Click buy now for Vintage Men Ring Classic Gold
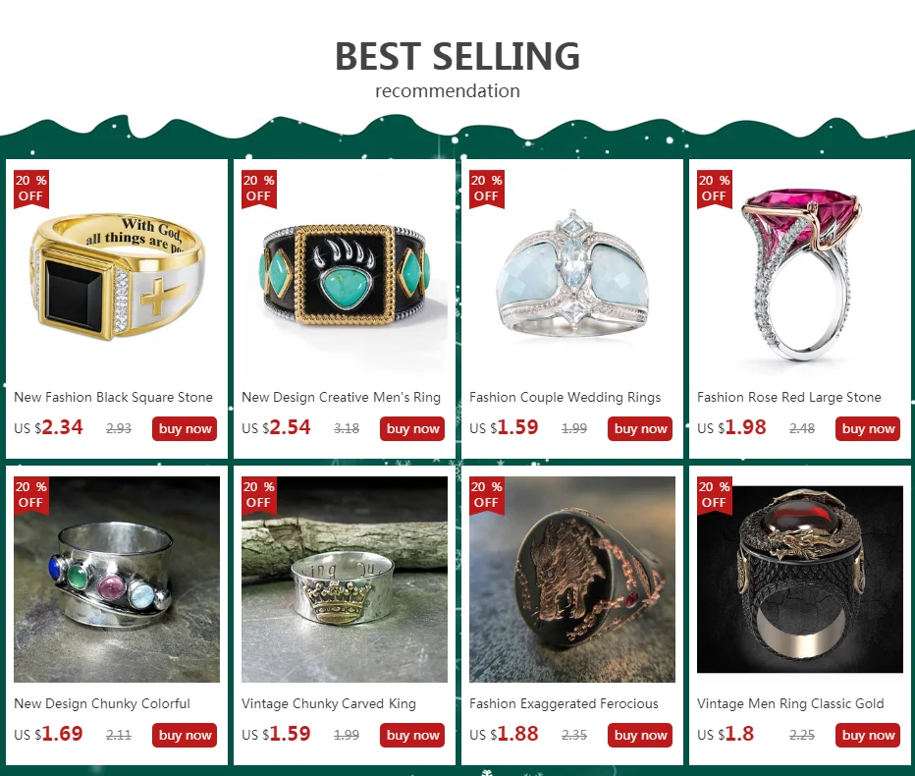The image size is (915, 776). click(868, 735)
